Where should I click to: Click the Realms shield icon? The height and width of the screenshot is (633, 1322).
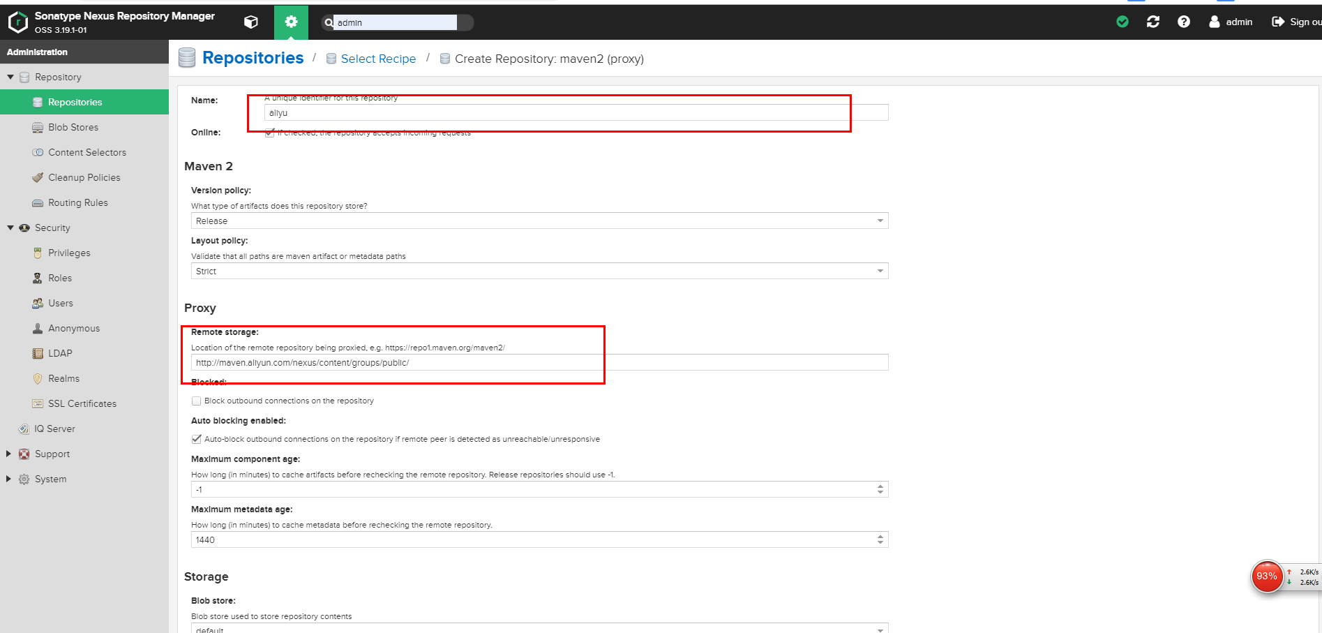(x=38, y=378)
